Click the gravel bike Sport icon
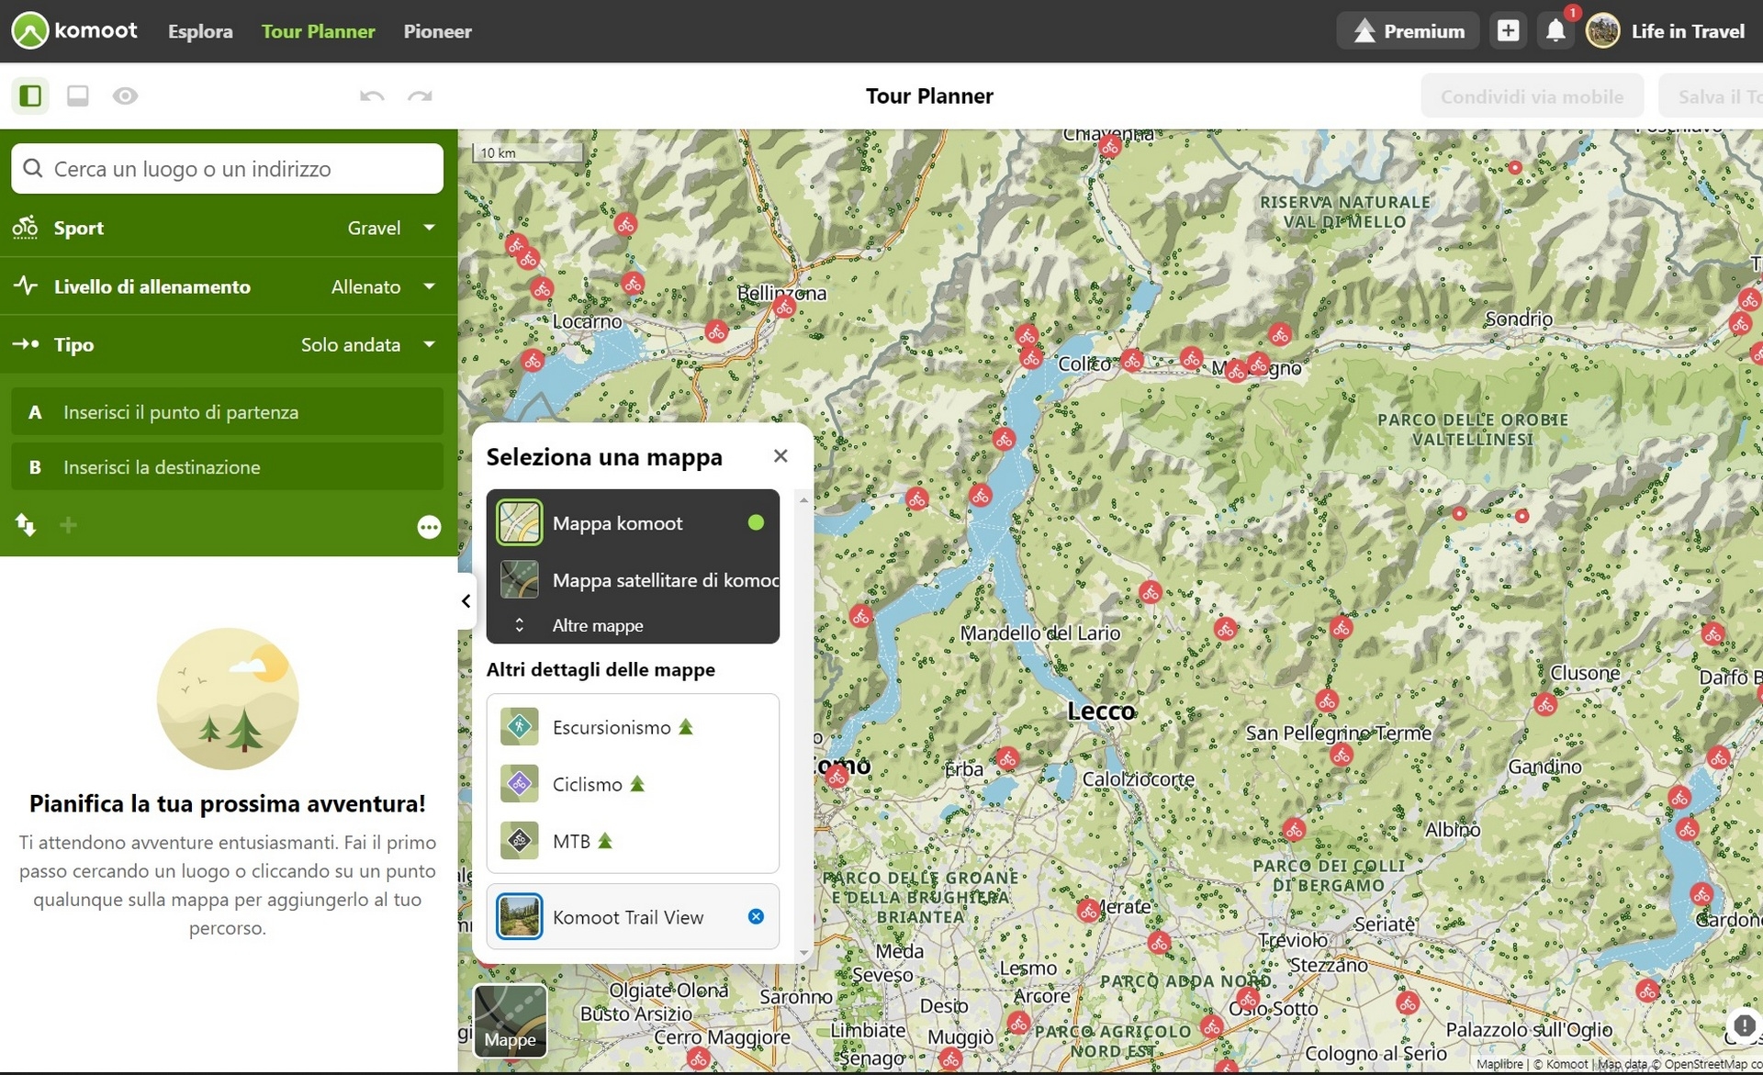This screenshot has height=1075, width=1763. [25, 227]
